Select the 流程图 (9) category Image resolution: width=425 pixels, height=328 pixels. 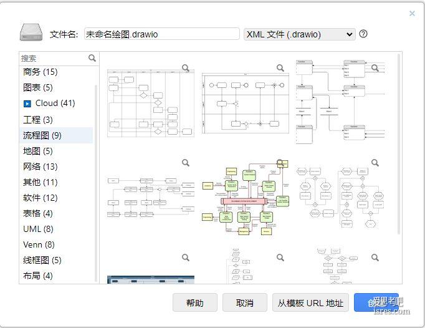[56, 135]
